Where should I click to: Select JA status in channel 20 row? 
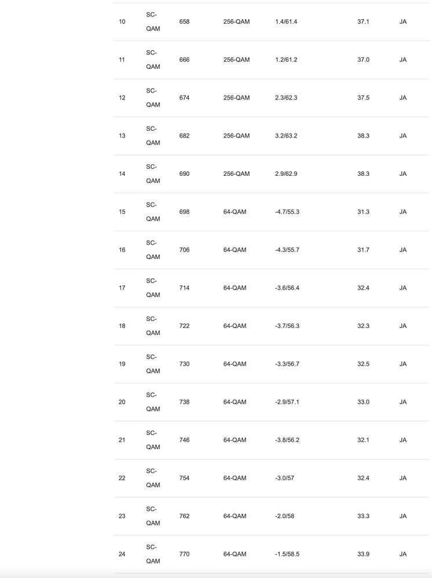tap(402, 402)
